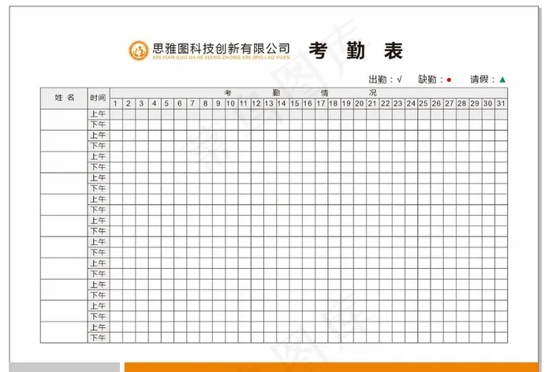Click the 考勤表 title heading
Viewport: 552px width, 372px height.
[356, 50]
